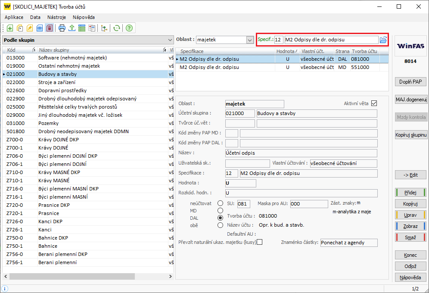The image size is (429, 293).
Task: Click the Znaménko částky field
Action: [x=349, y=243]
